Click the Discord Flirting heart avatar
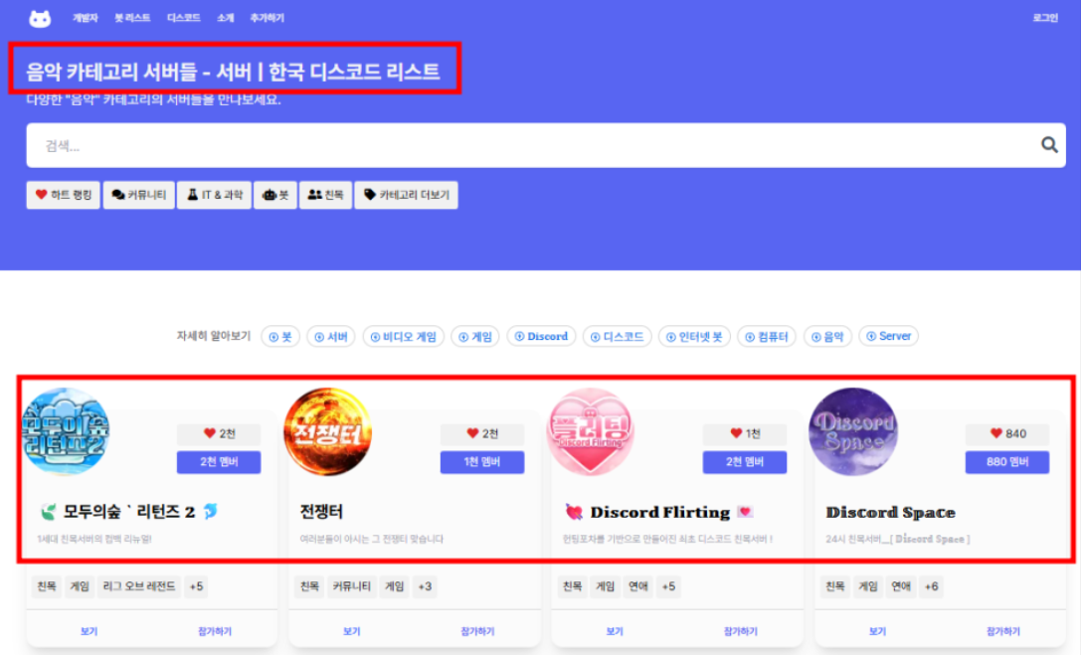Viewport: 1081px width, 655px height. tap(591, 431)
